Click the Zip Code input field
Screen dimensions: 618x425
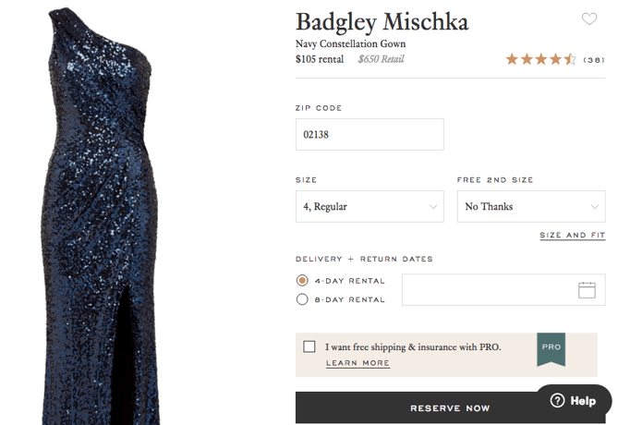(x=369, y=134)
